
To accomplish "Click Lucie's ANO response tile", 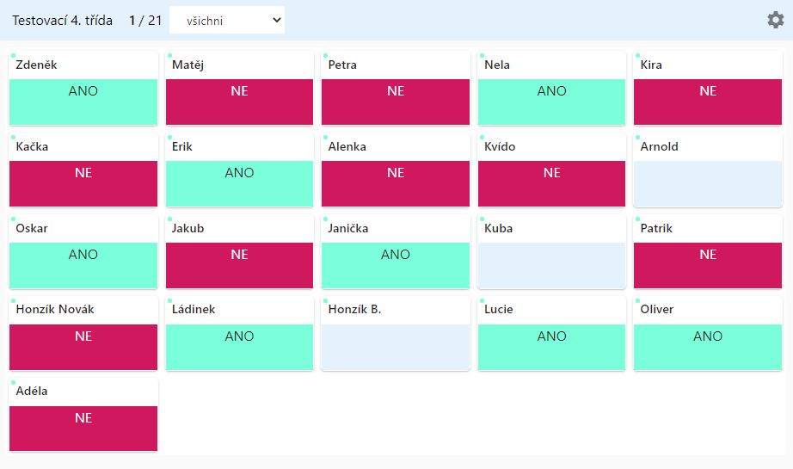I will coord(551,347).
